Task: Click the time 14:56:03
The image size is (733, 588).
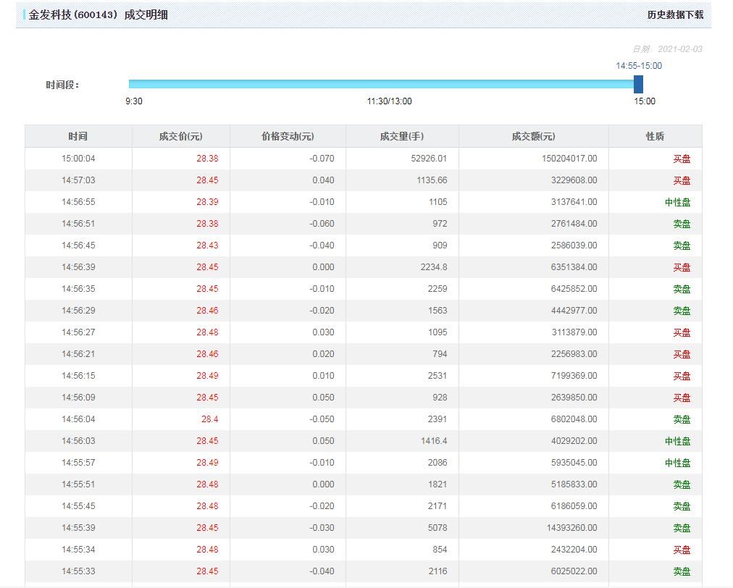Action: [78, 441]
